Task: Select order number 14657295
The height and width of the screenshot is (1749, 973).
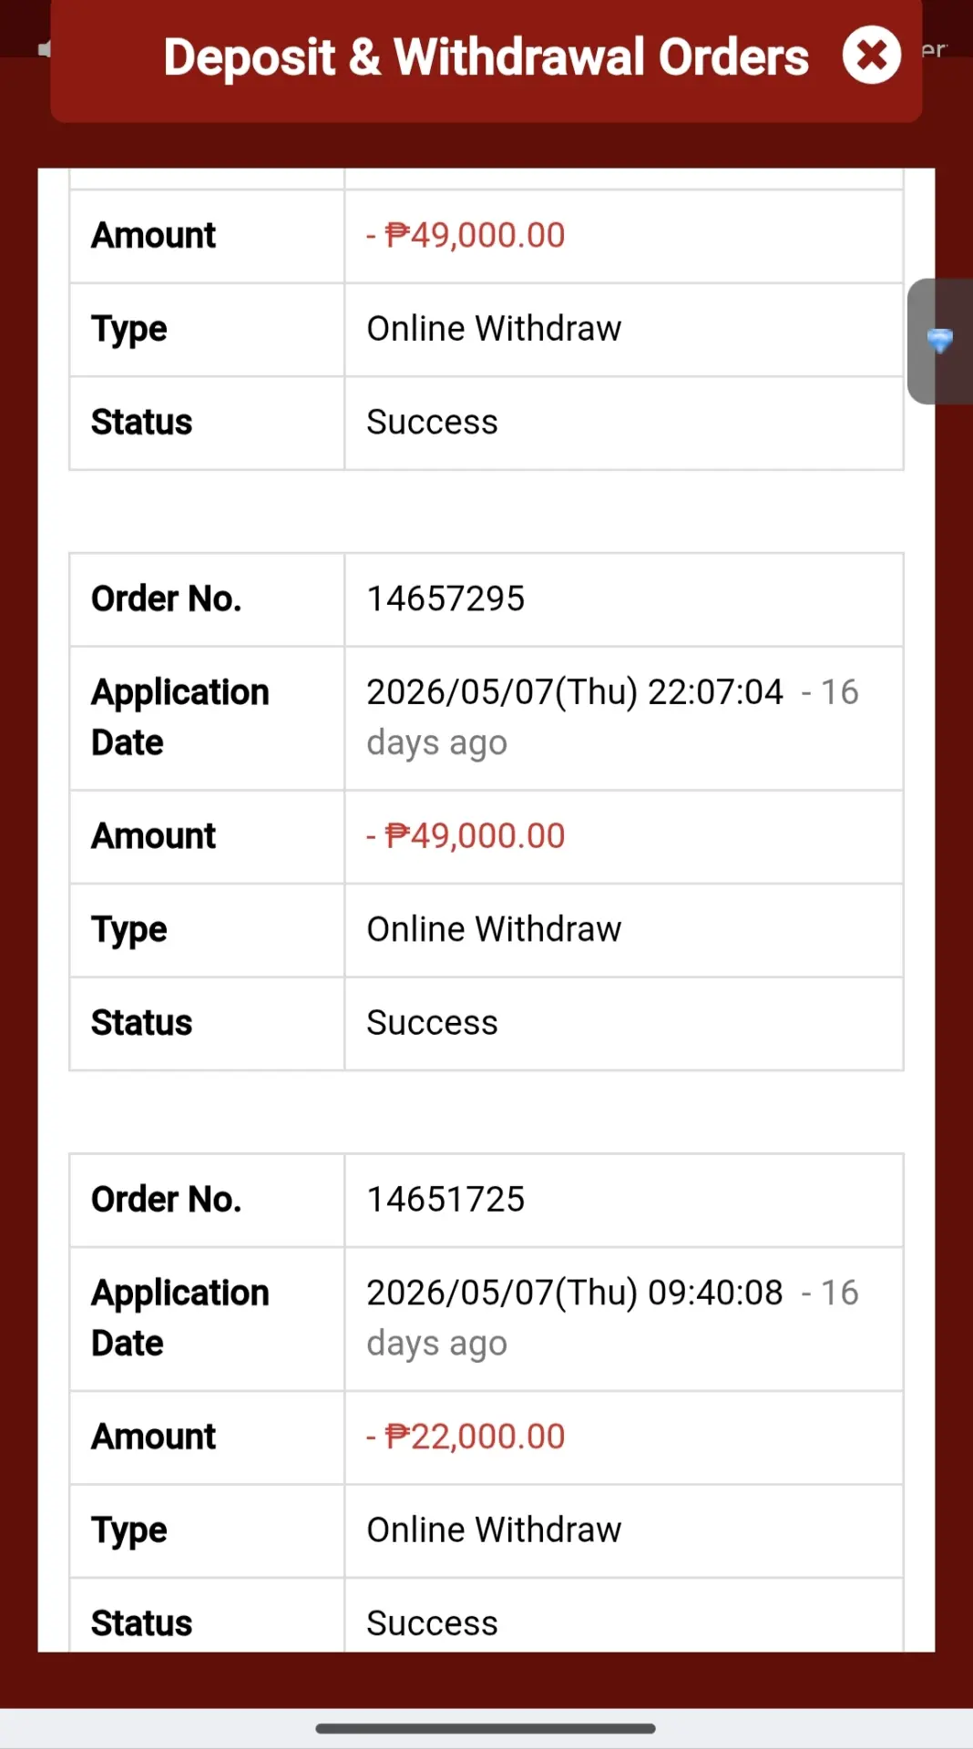Action: [446, 598]
